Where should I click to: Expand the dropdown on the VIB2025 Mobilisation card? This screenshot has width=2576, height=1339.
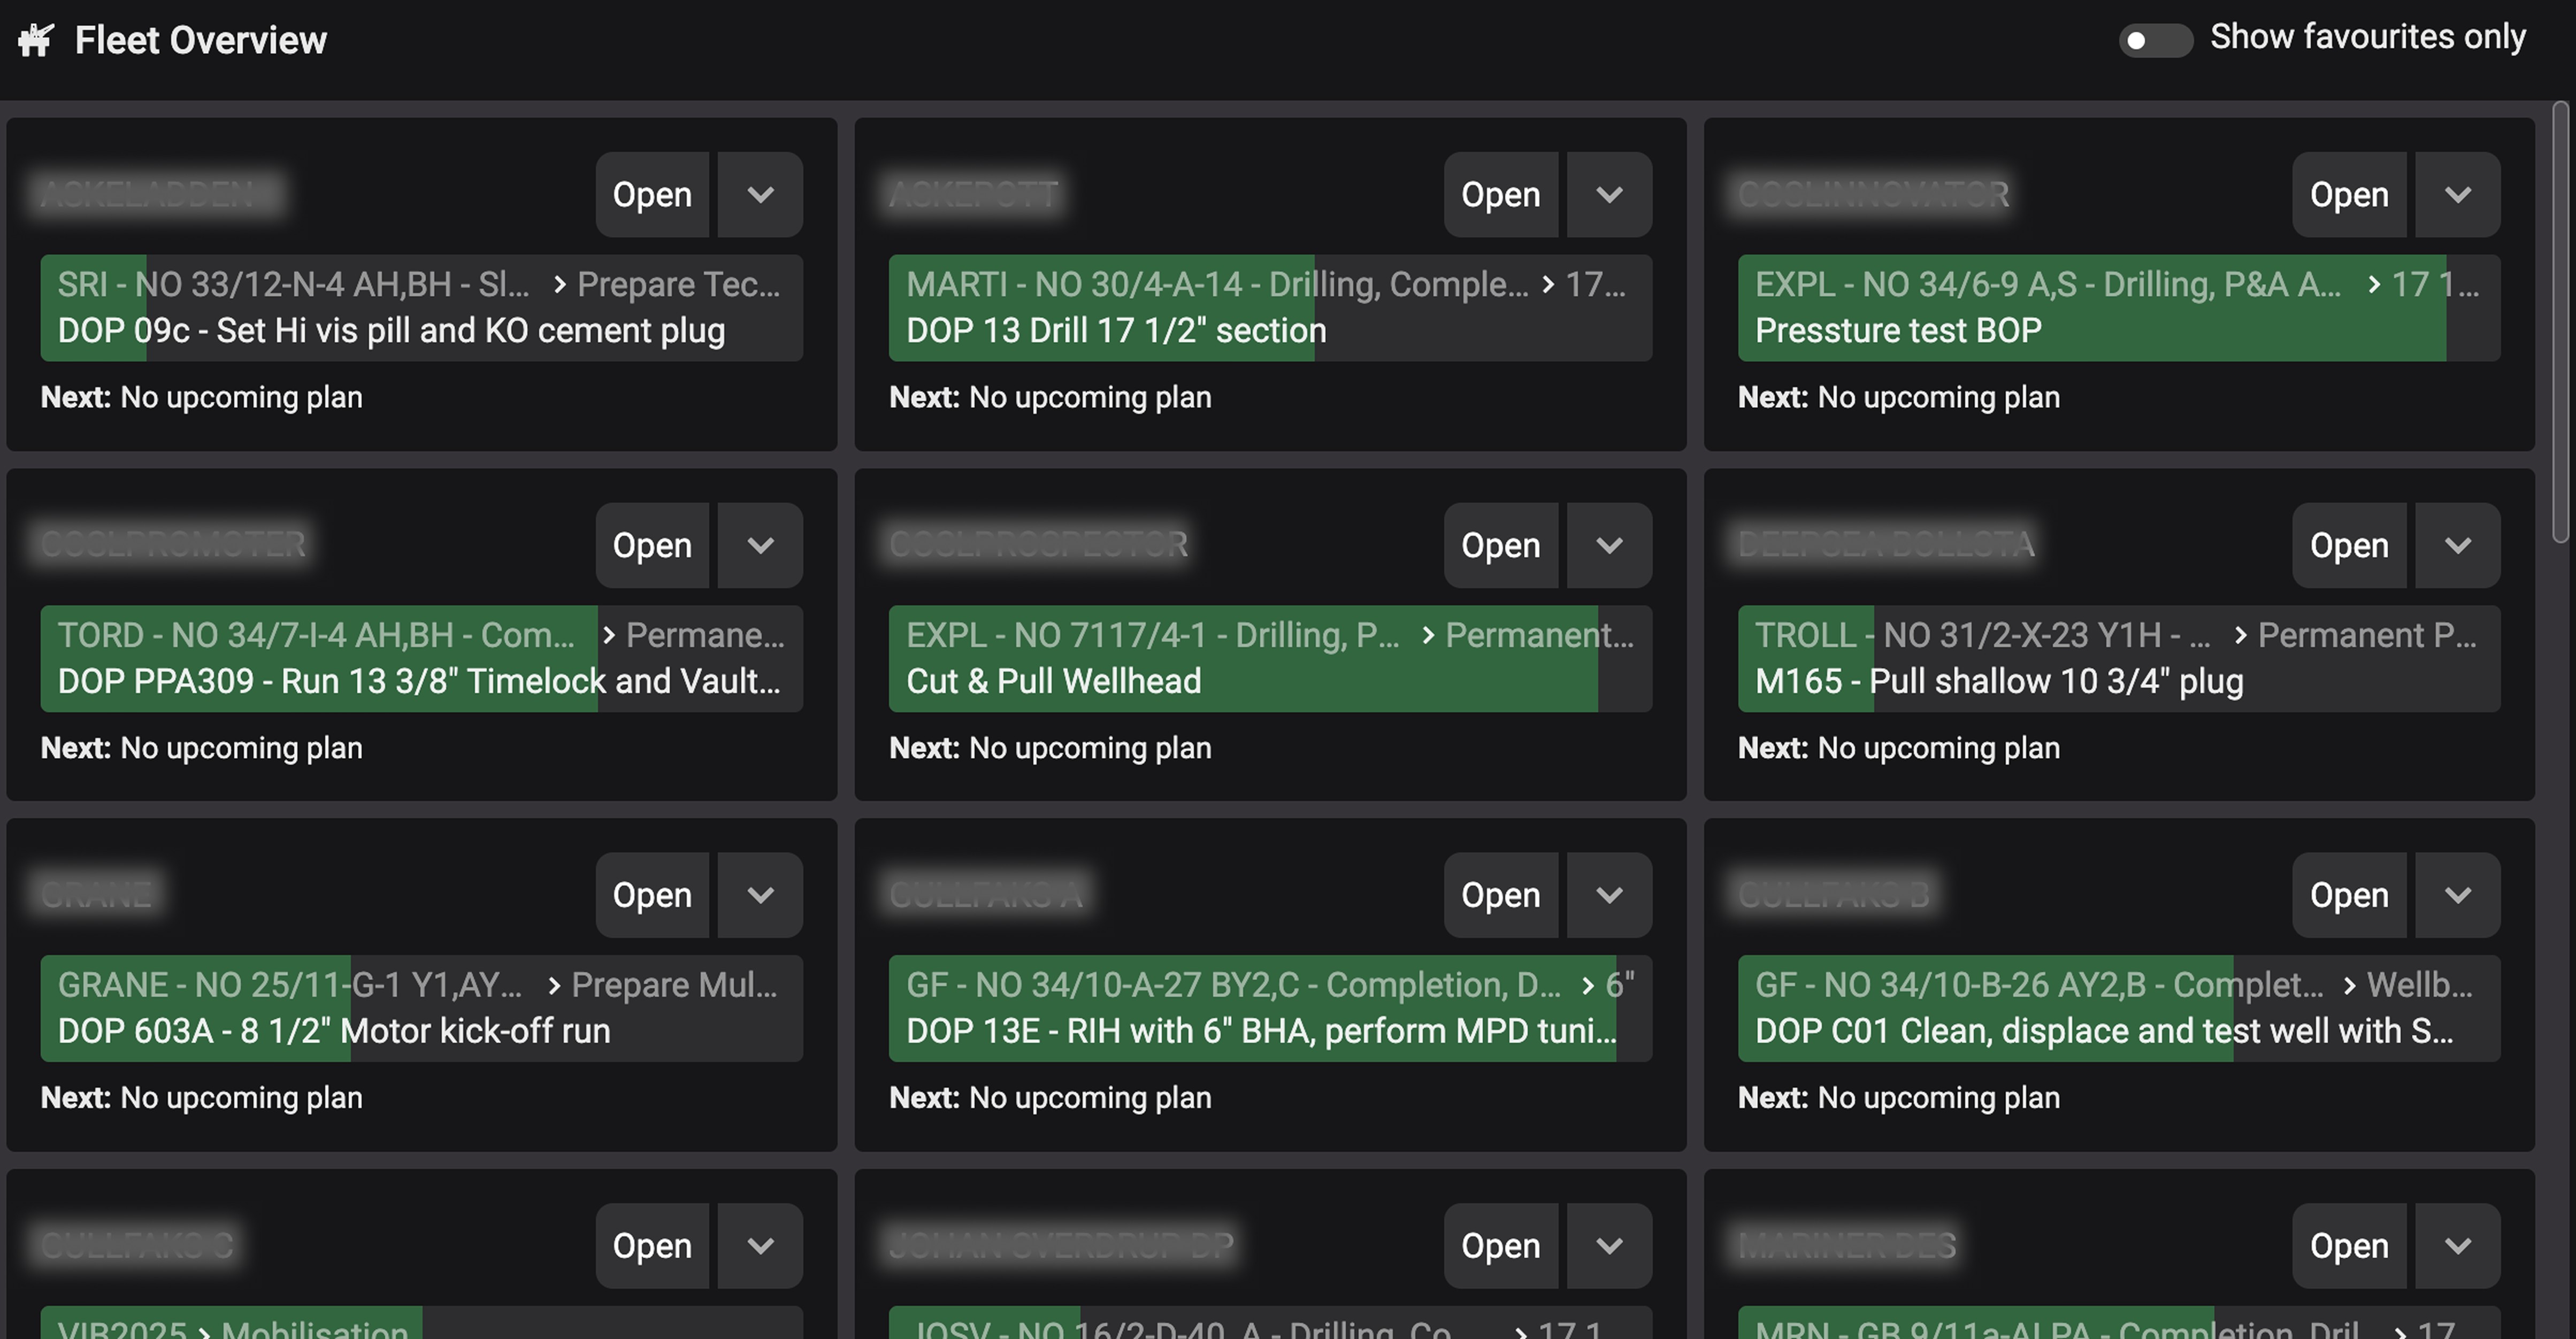(x=759, y=1246)
